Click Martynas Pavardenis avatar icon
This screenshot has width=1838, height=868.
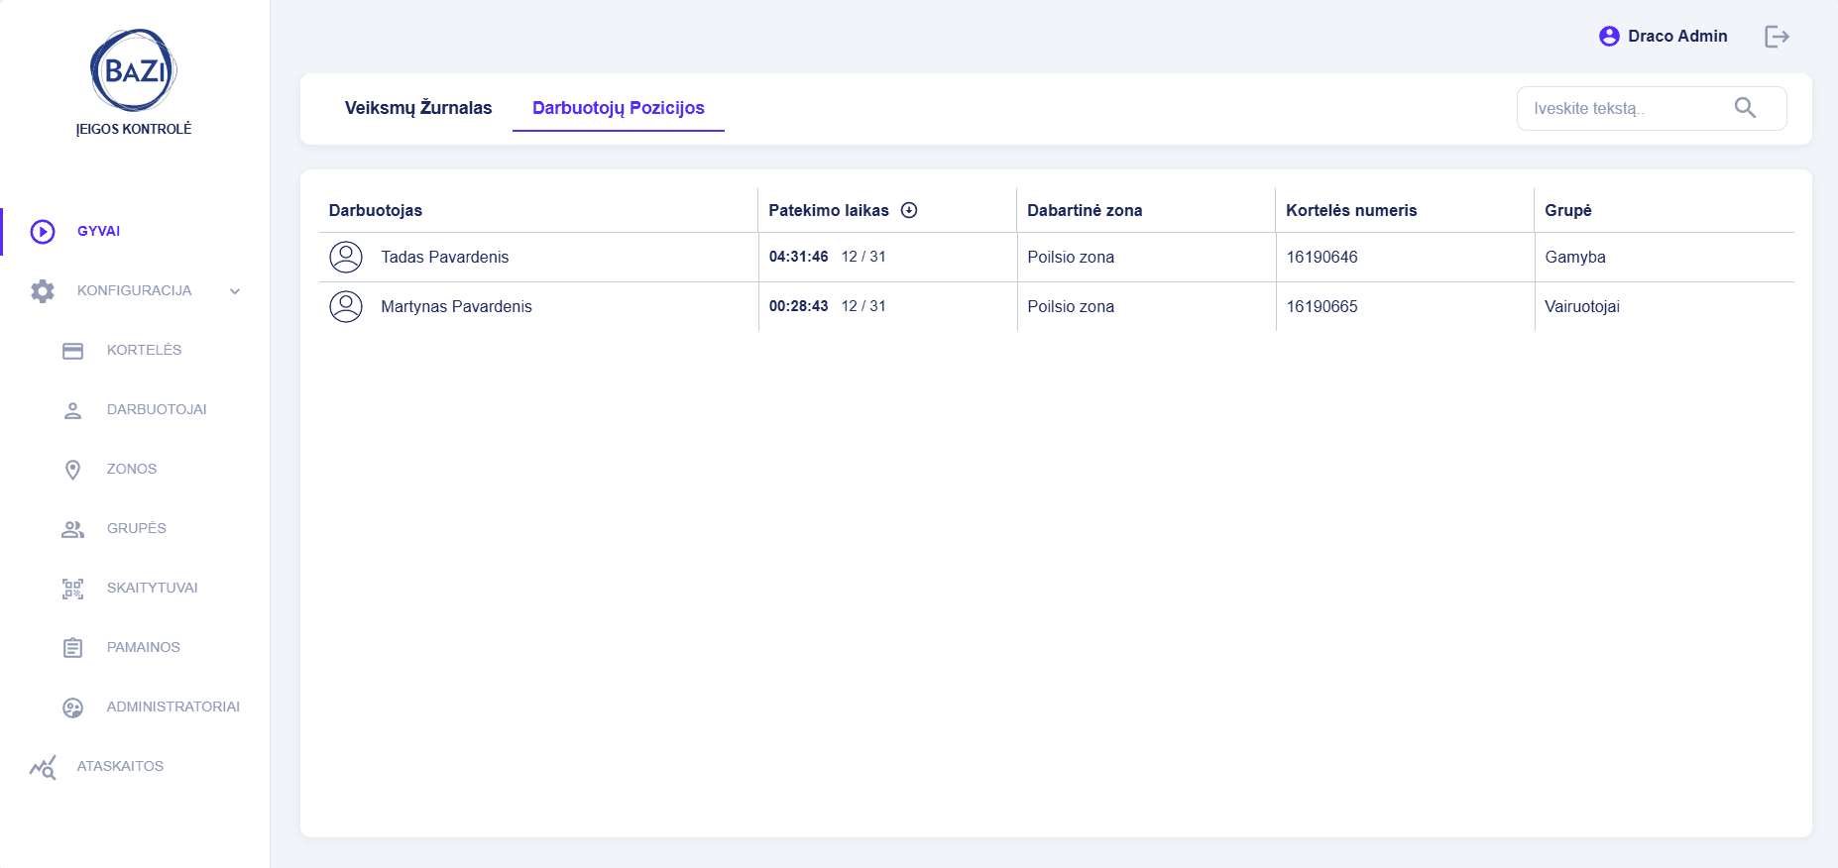[x=346, y=306]
